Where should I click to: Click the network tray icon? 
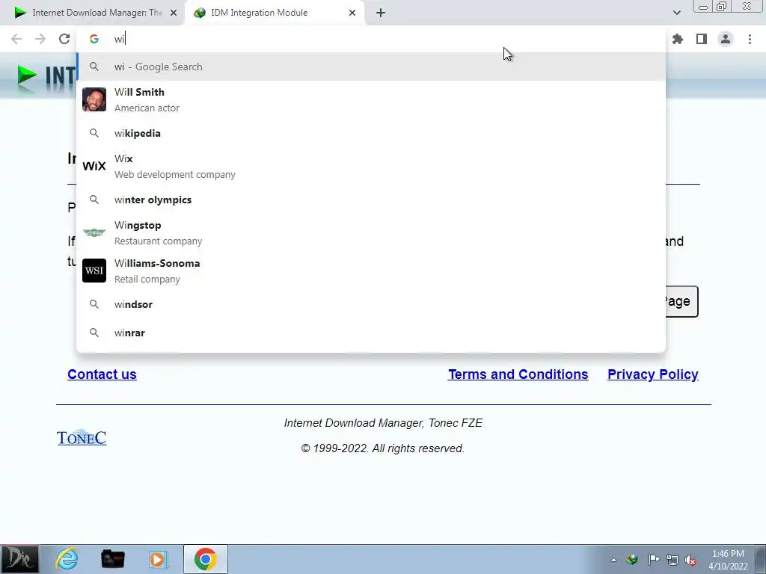pyautogui.click(x=672, y=560)
